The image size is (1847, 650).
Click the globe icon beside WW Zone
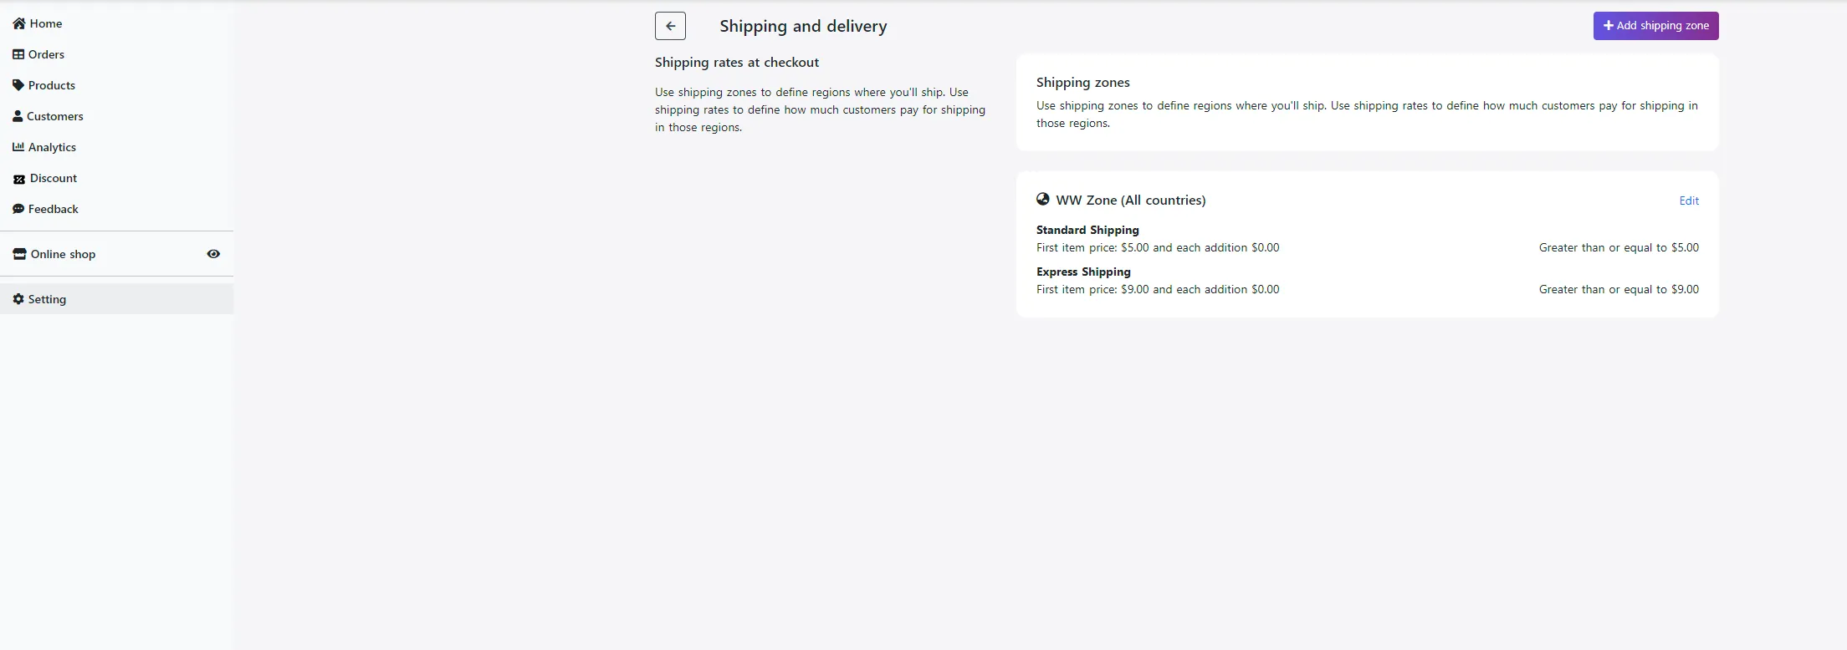1043,200
